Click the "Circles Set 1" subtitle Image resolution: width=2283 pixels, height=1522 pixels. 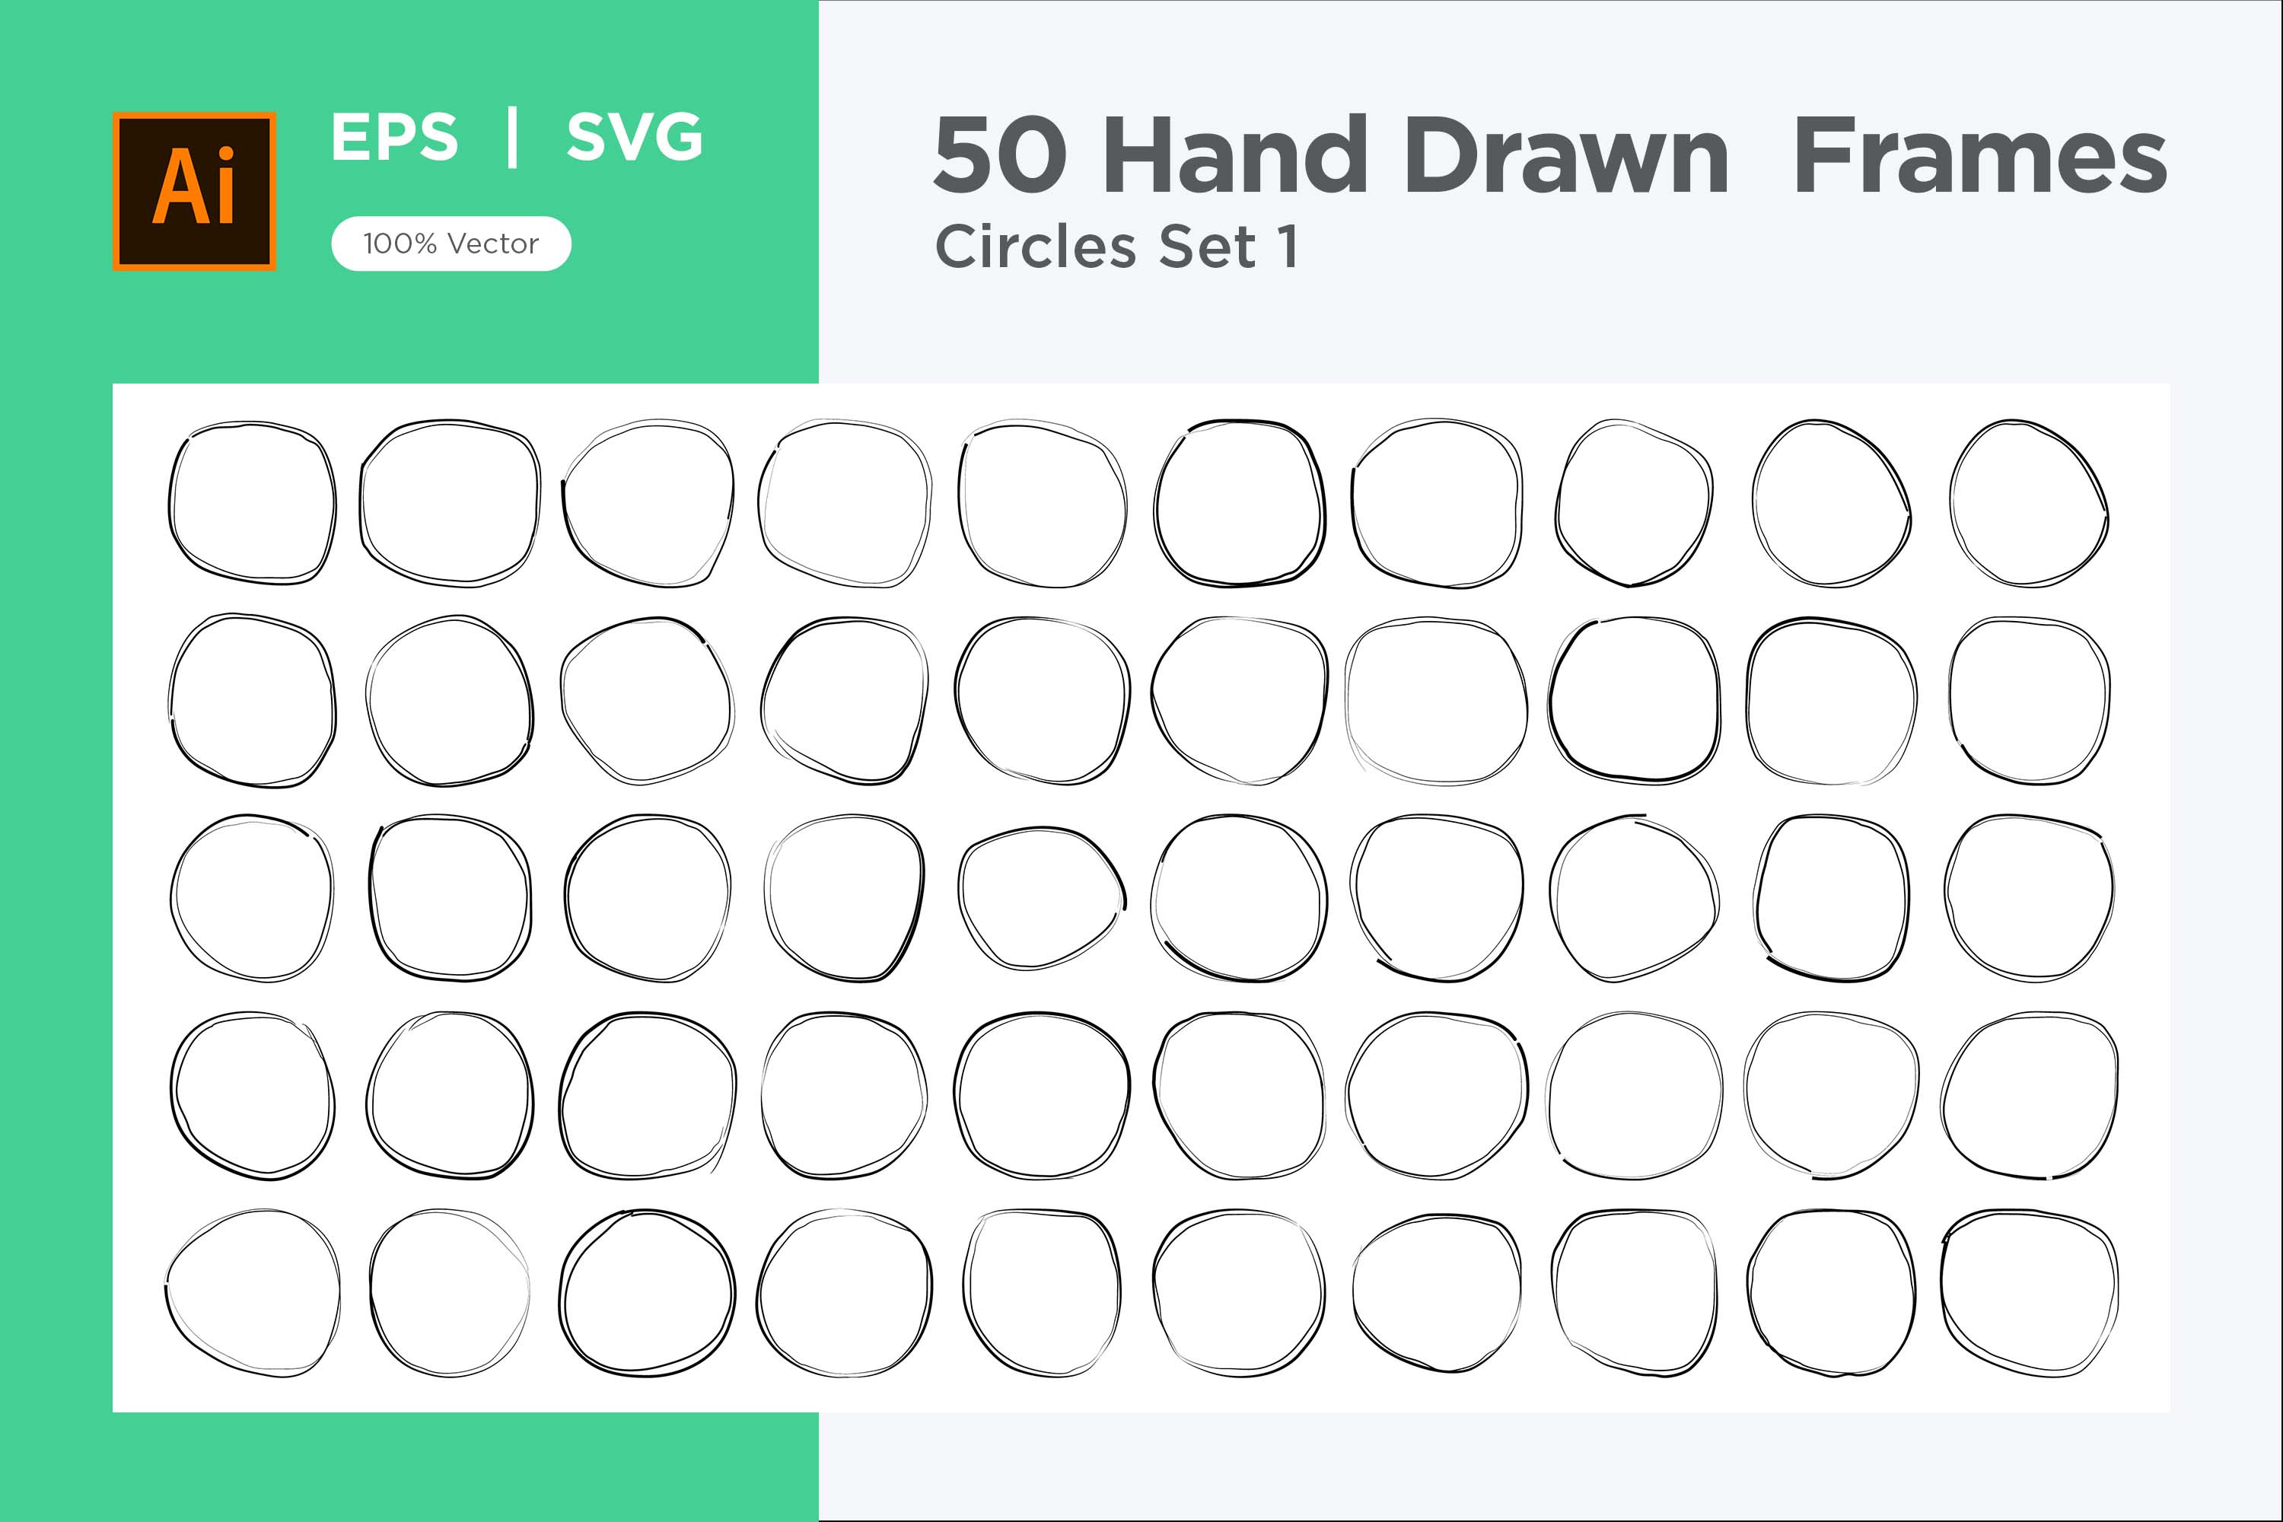click(x=1116, y=247)
